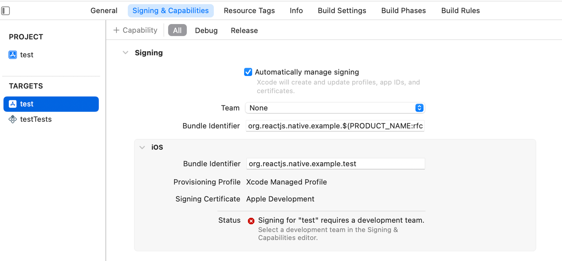This screenshot has width=562, height=261.
Task: Click the test target app icon
Action: pos(13,104)
